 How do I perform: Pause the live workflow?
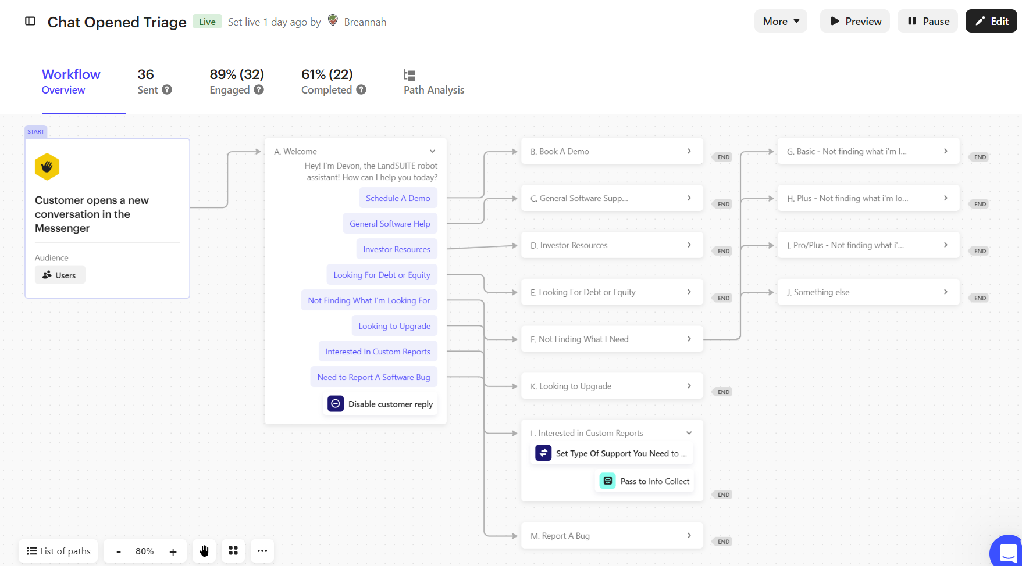point(928,22)
